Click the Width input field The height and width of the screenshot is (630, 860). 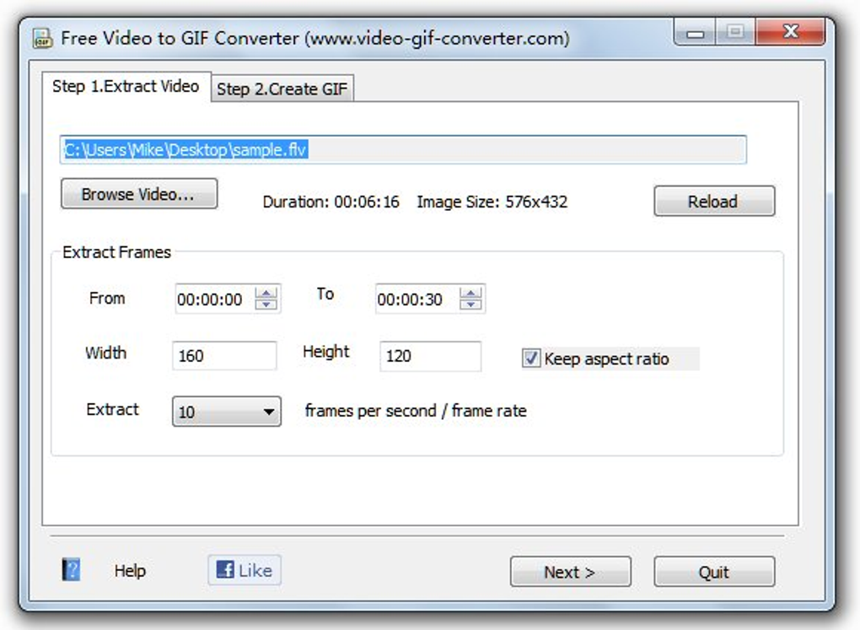[x=223, y=356]
